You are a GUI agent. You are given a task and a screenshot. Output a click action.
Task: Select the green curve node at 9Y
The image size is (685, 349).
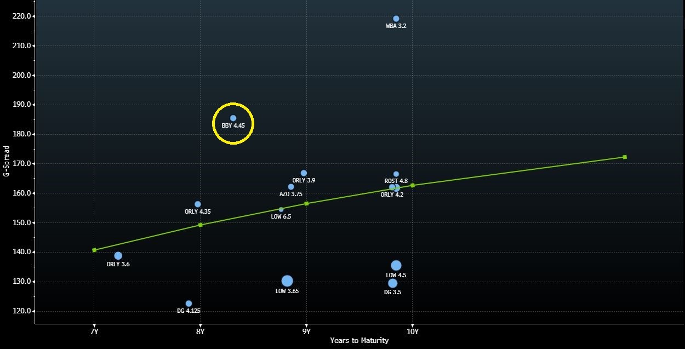click(x=306, y=203)
